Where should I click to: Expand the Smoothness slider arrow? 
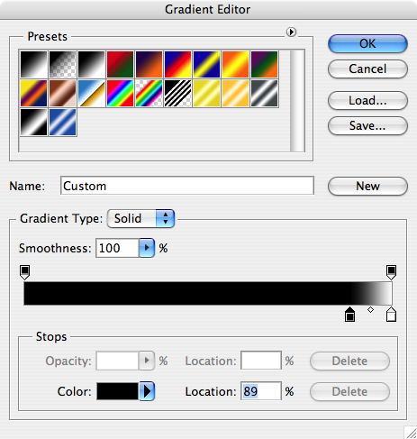click(147, 248)
